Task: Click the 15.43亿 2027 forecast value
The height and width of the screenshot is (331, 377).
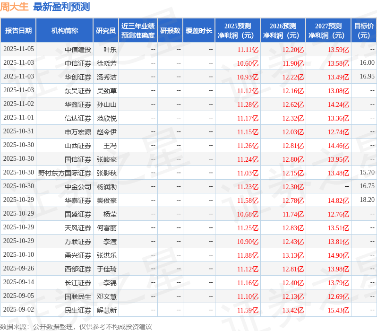Action: pyautogui.click(x=339, y=310)
